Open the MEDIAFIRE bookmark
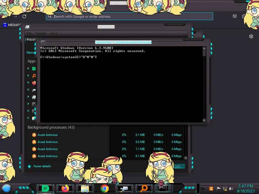Screen dimensions: 259x194 click(12, 25)
